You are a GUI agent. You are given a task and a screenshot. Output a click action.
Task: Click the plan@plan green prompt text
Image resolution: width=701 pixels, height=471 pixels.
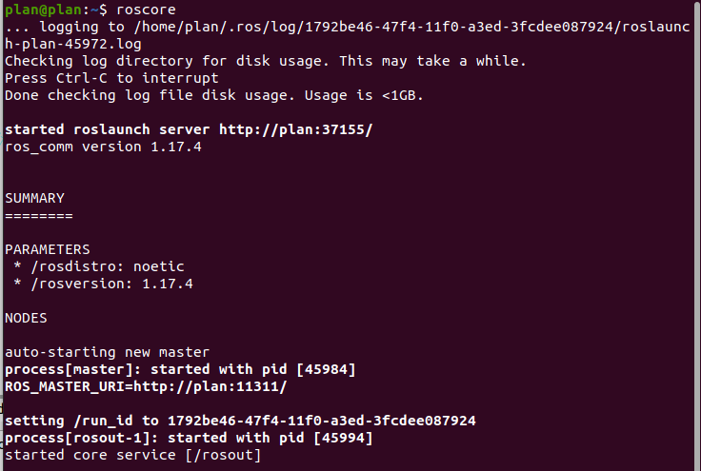click(44, 10)
